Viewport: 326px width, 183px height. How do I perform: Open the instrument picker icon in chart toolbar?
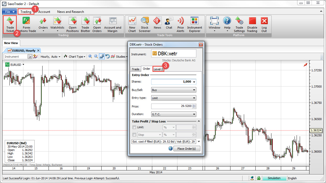30,56
